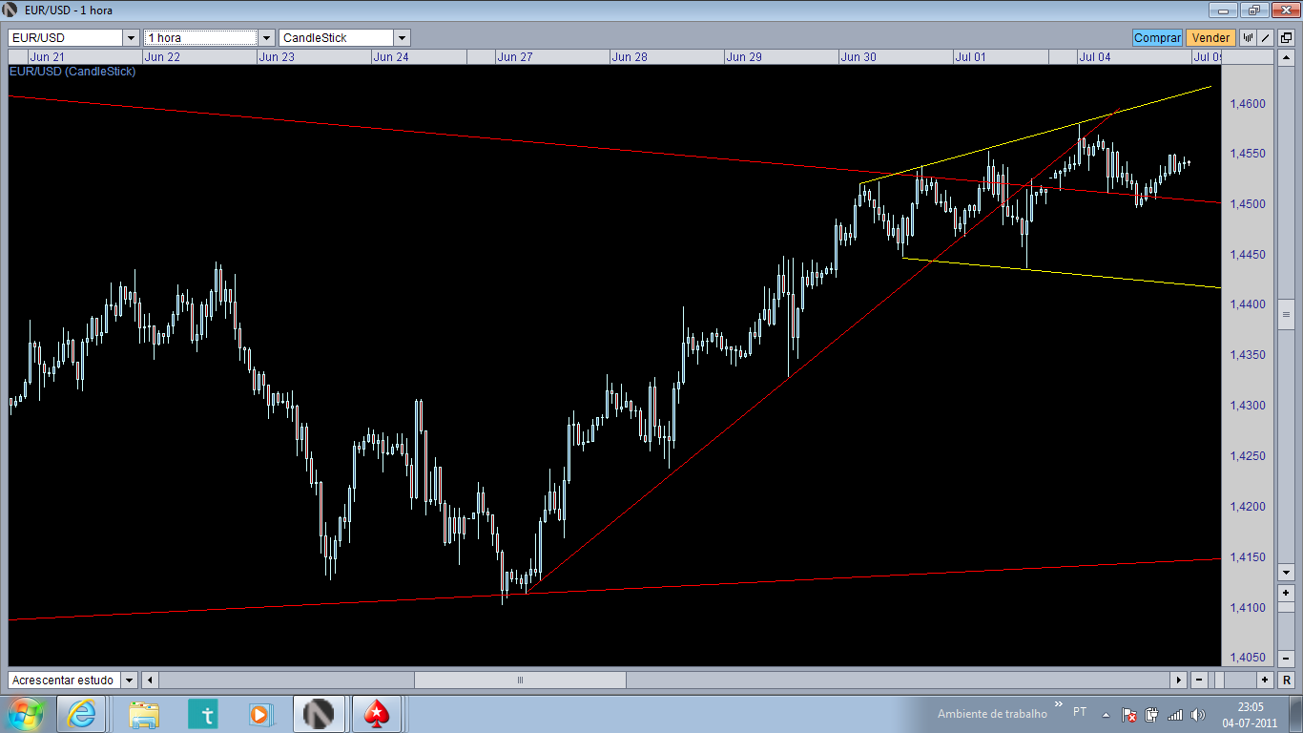Screen dimensions: 1303x733
Task: Click the vertical scrollbar thumb
Action: click(x=1286, y=313)
